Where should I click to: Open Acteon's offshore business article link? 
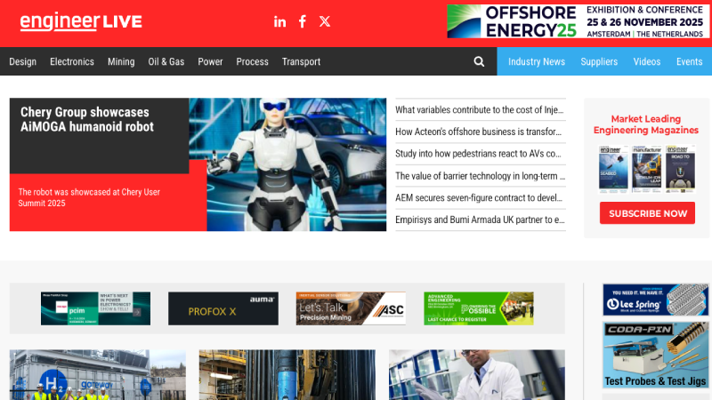pyautogui.click(x=479, y=132)
